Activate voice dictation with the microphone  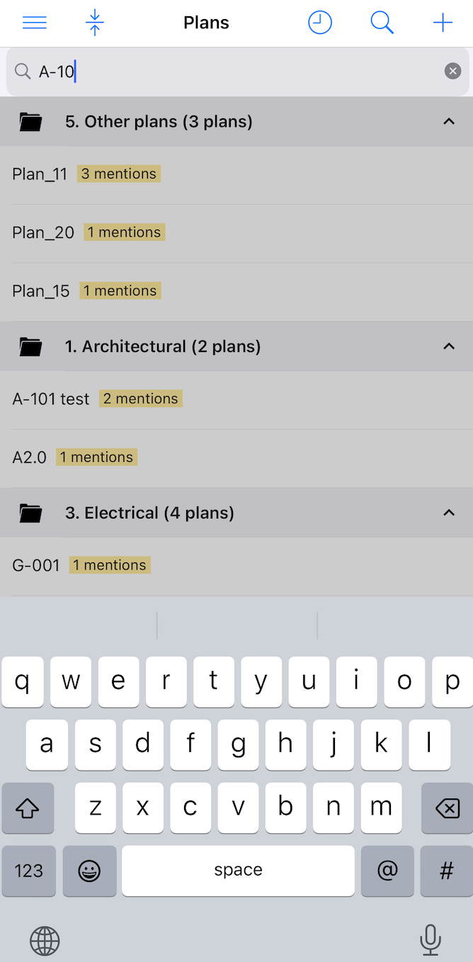(x=430, y=940)
